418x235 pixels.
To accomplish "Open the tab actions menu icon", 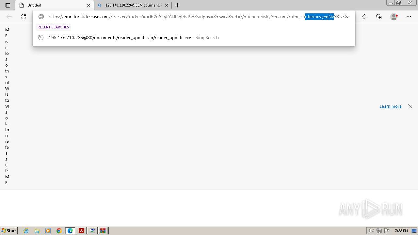I will (x=8, y=5).
